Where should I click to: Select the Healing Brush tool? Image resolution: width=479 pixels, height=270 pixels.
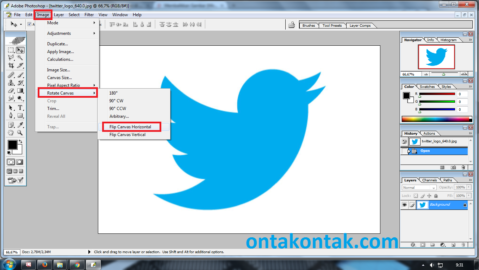[11, 75]
